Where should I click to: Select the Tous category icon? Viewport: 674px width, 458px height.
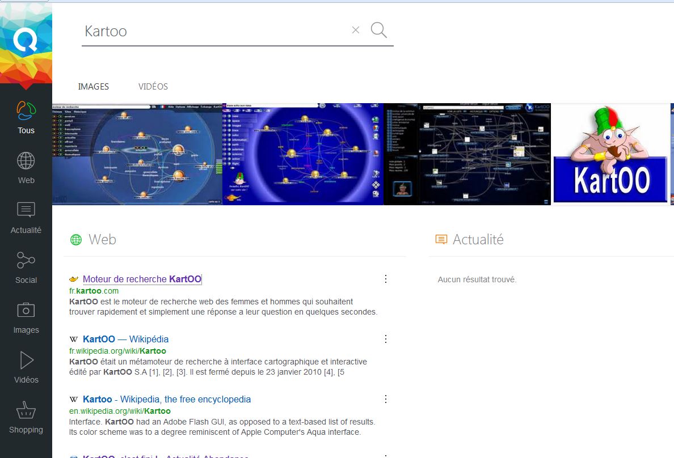tap(26, 112)
